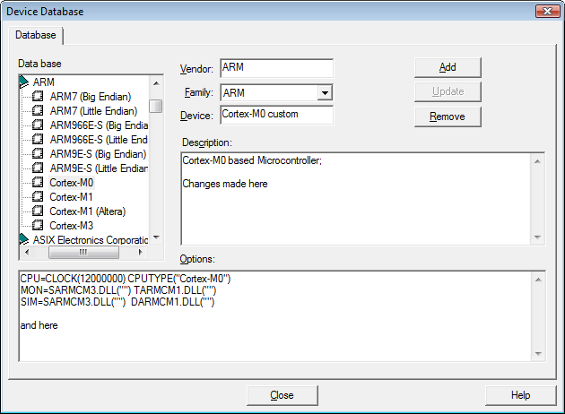This screenshot has height=414, width=565.
Task: Click the Cortex-M1 (Altera) chip icon
Action: click(x=38, y=211)
